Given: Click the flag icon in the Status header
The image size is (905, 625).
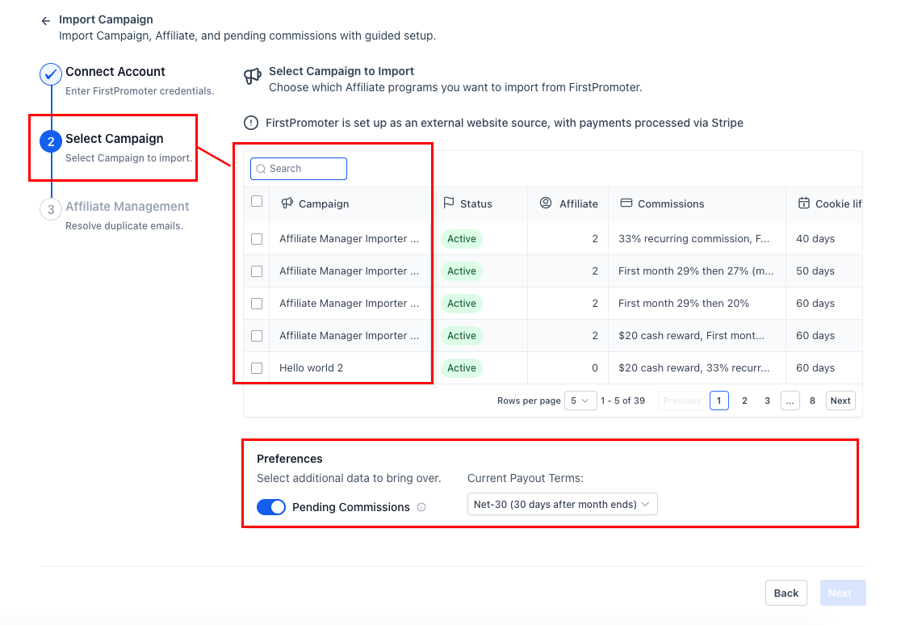Looking at the screenshot, I should 448,203.
